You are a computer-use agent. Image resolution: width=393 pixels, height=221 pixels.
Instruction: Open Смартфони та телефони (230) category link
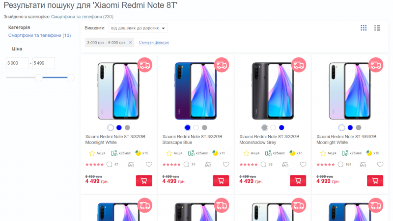(x=77, y=17)
